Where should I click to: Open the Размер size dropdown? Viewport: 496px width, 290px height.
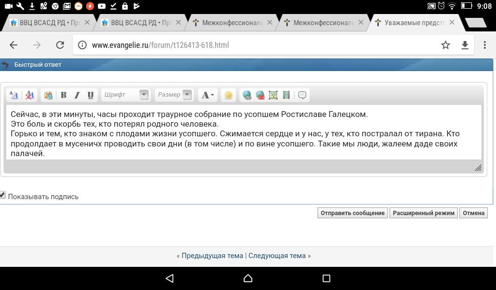point(187,95)
